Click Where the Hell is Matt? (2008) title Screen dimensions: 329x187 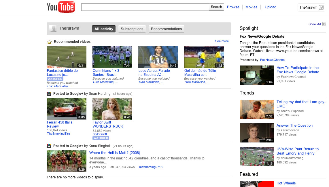coord(115,153)
